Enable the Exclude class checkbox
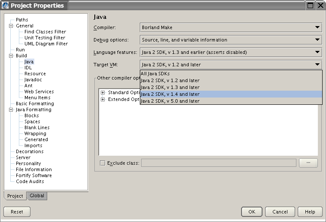 [103, 163]
